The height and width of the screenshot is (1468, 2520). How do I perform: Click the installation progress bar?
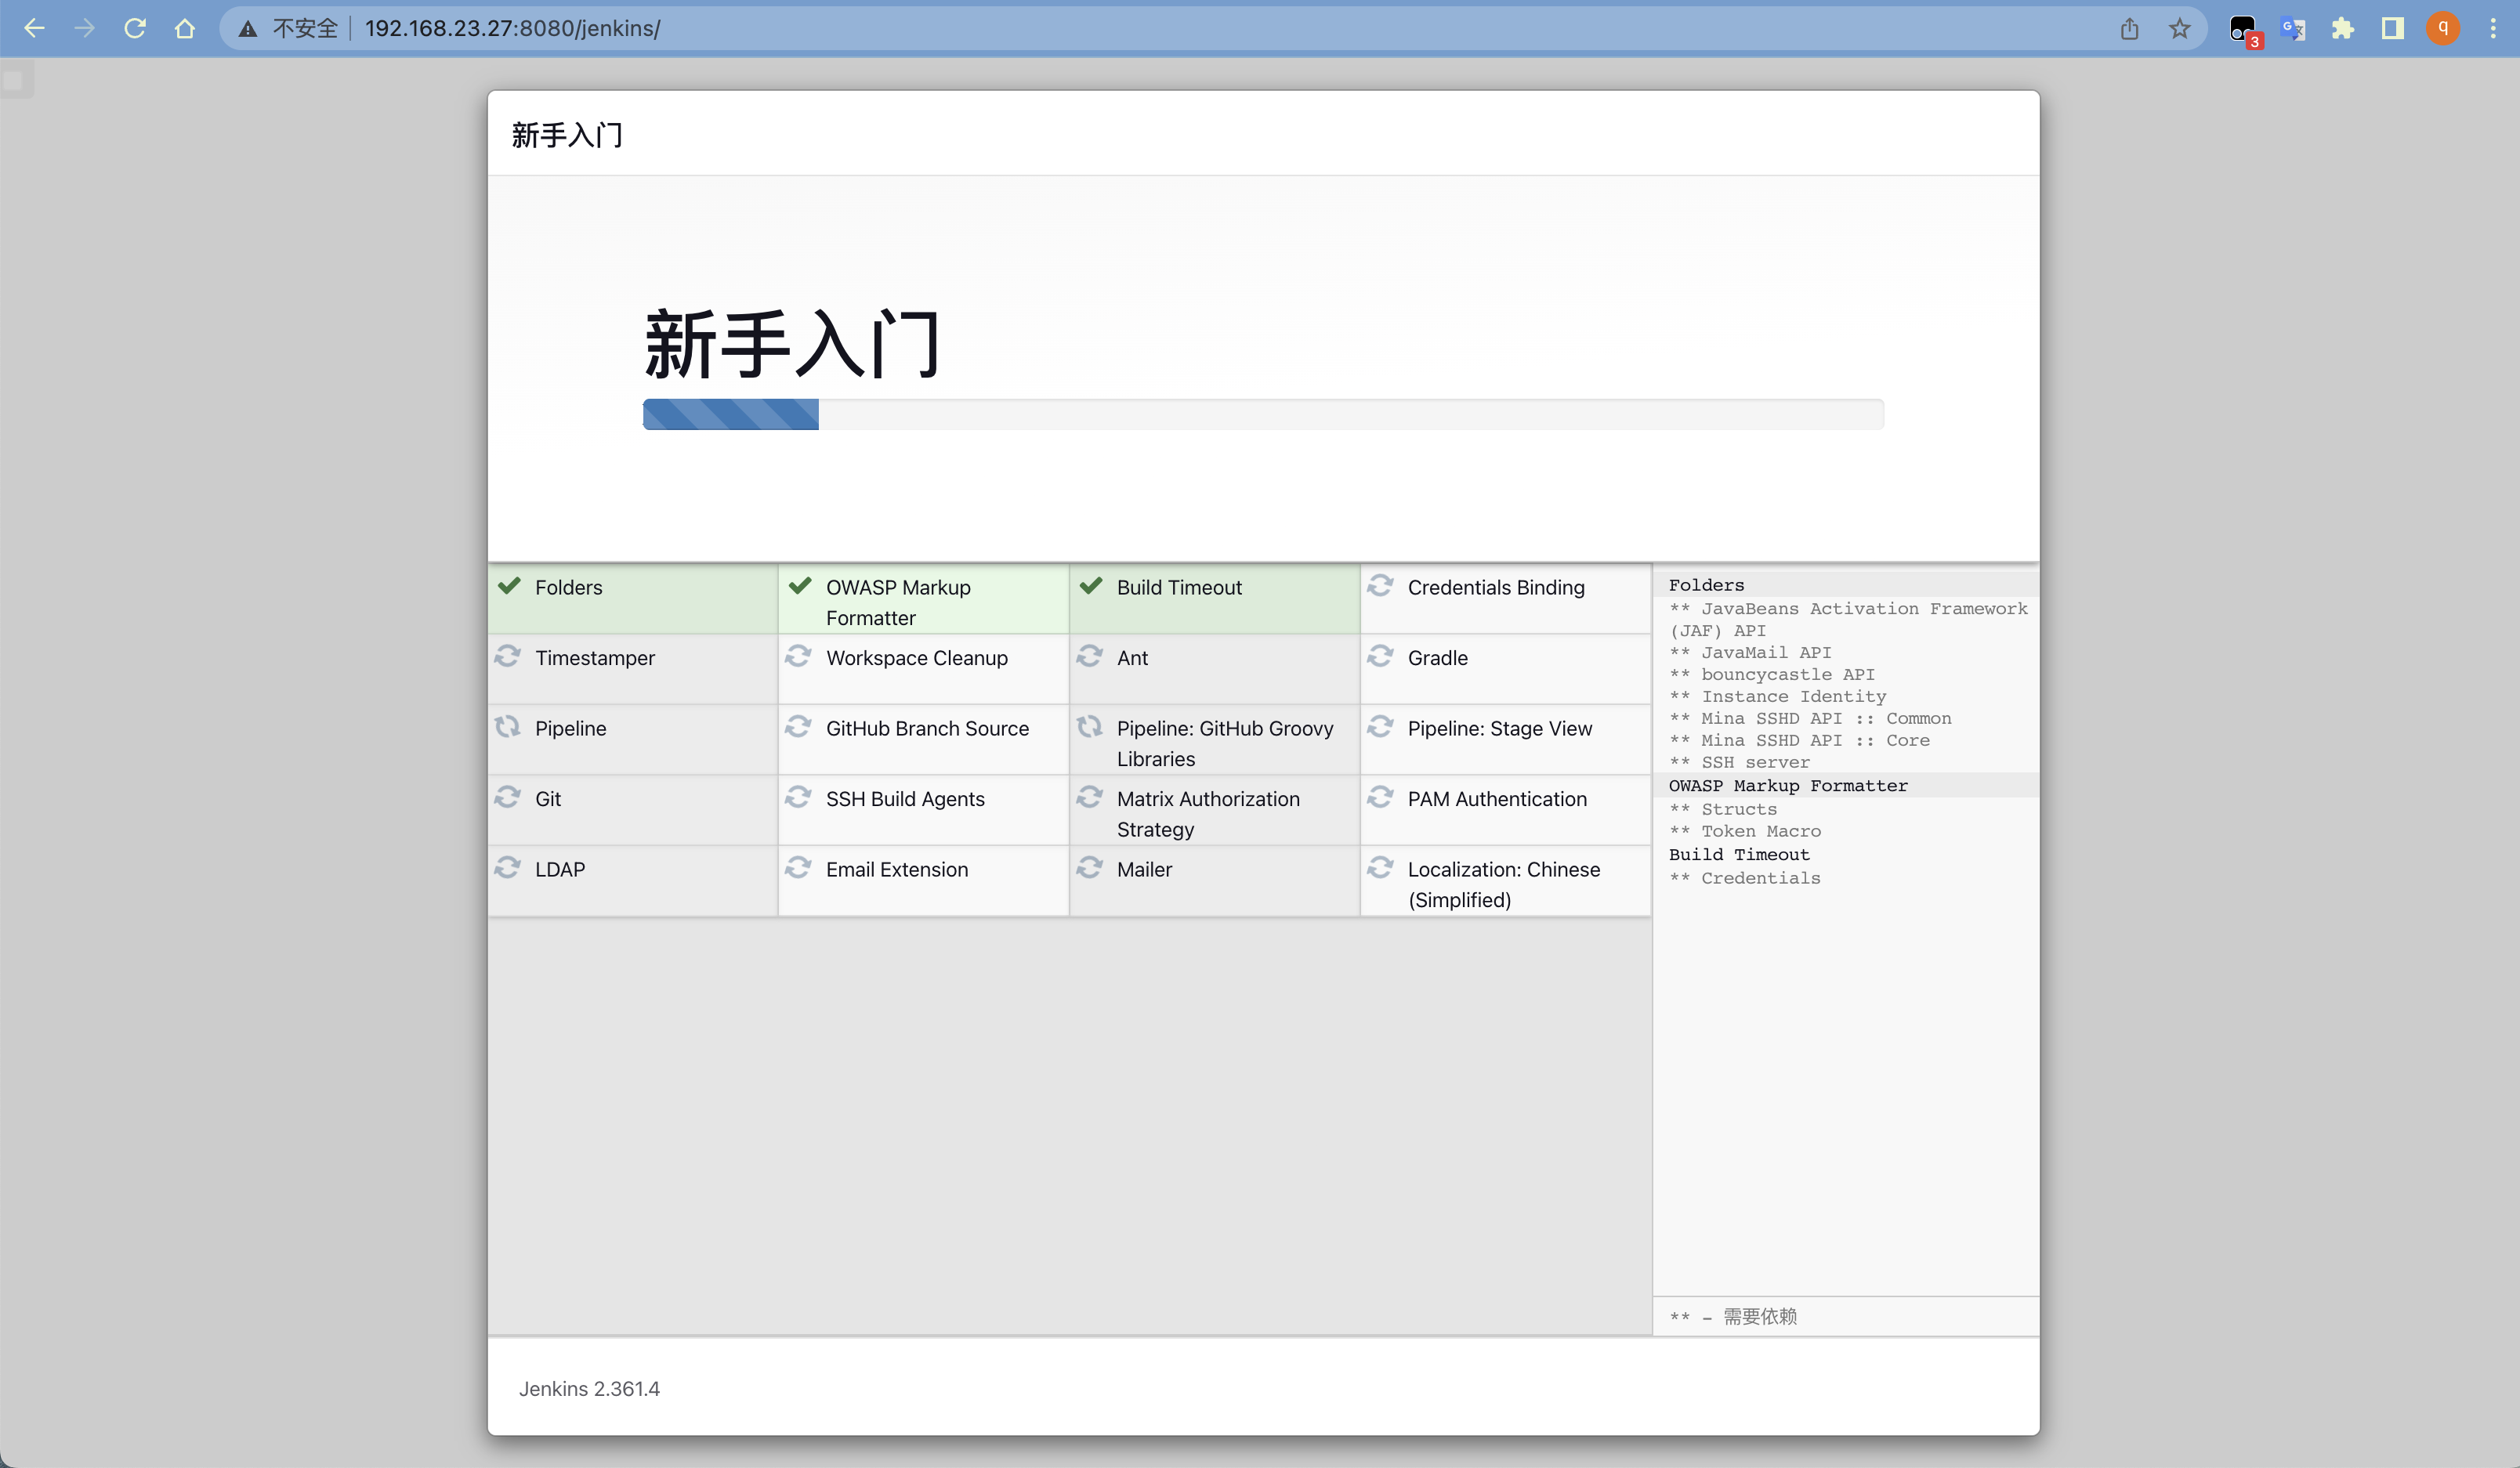pyautogui.click(x=1263, y=414)
